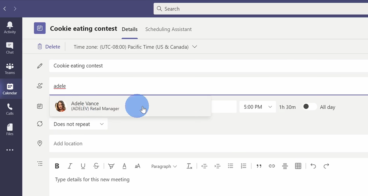Go back with the left arrow
Image resolution: width=368 pixels, height=196 pixels.
click(5, 9)
